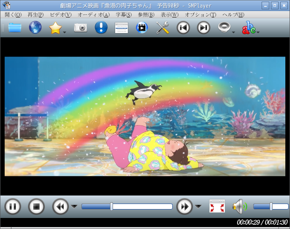
Task: Rewind using the backward seek button
Action: (60, 207)
